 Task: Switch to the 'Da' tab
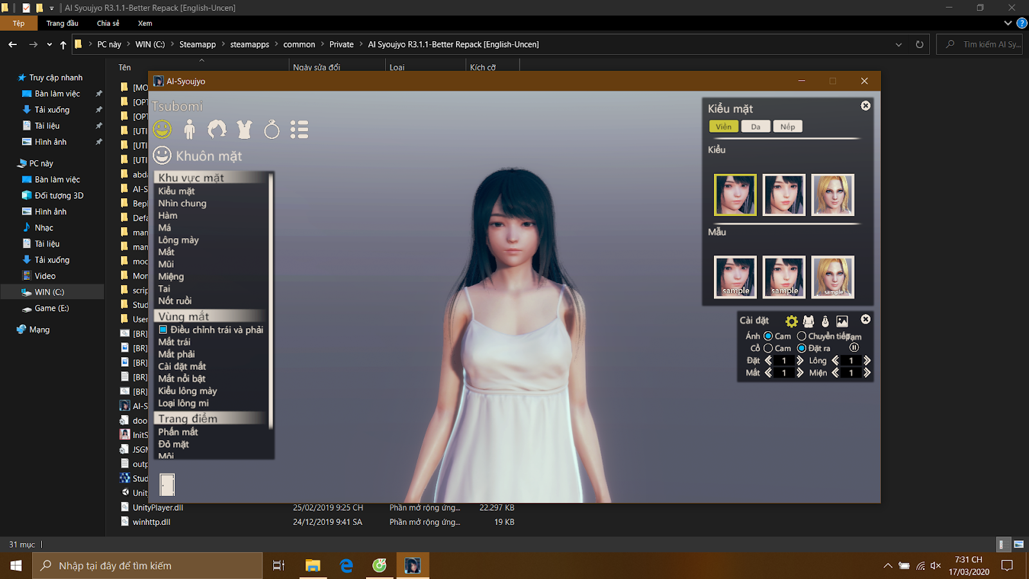click(x=756, y=127)
